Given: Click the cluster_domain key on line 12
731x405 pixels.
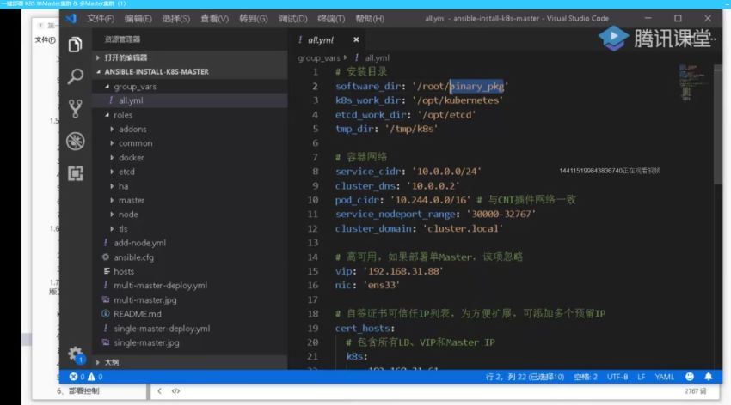Looking at the screenshot, I should click(375, 229).
